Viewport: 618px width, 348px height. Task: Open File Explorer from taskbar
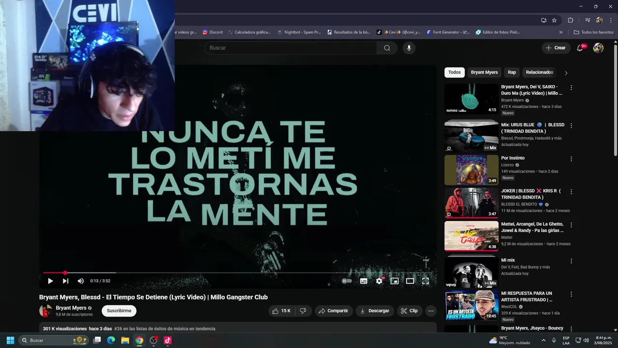pos(125,340)
